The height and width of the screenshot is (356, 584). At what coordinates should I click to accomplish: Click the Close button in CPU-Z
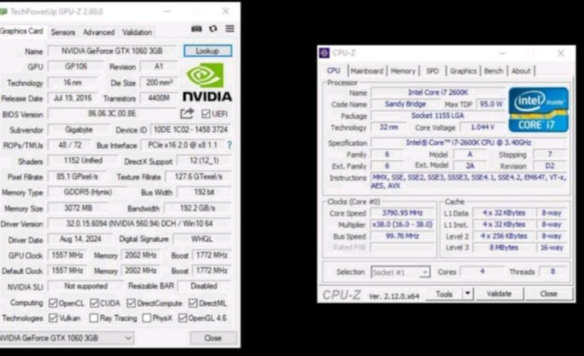point(548,294)
